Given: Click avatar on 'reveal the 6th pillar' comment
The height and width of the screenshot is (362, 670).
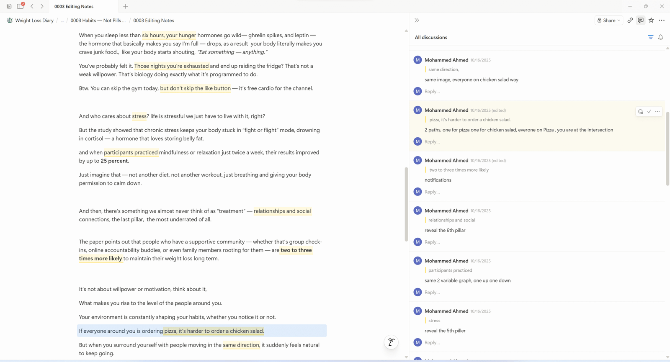Looking at the screenshot, I should [417, 211].
